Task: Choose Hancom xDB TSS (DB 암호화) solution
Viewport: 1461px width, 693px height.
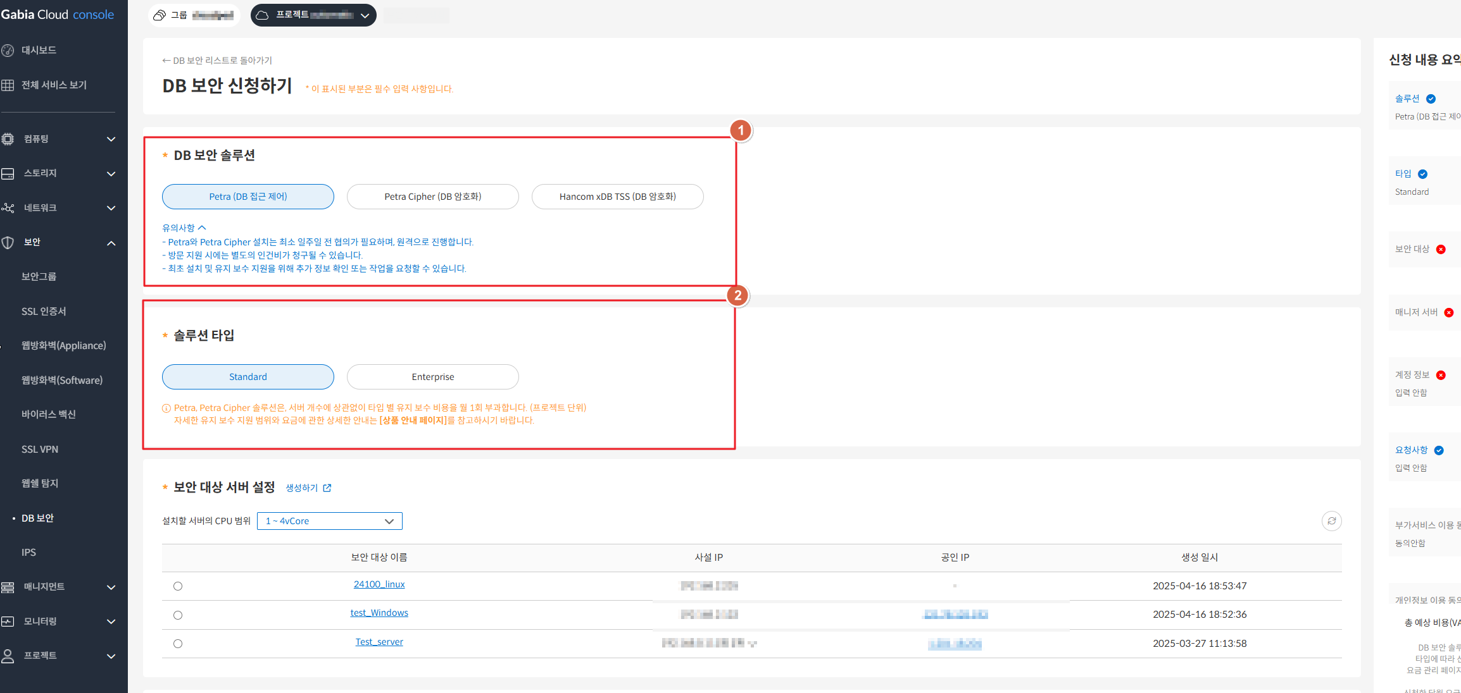Action: click(x=618, y=197)
